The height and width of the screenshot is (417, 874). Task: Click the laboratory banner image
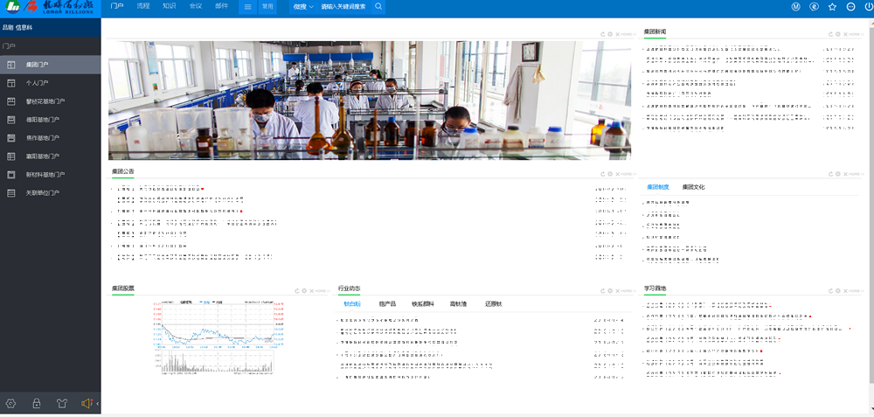pyautogui.click(x=370, y=101)
